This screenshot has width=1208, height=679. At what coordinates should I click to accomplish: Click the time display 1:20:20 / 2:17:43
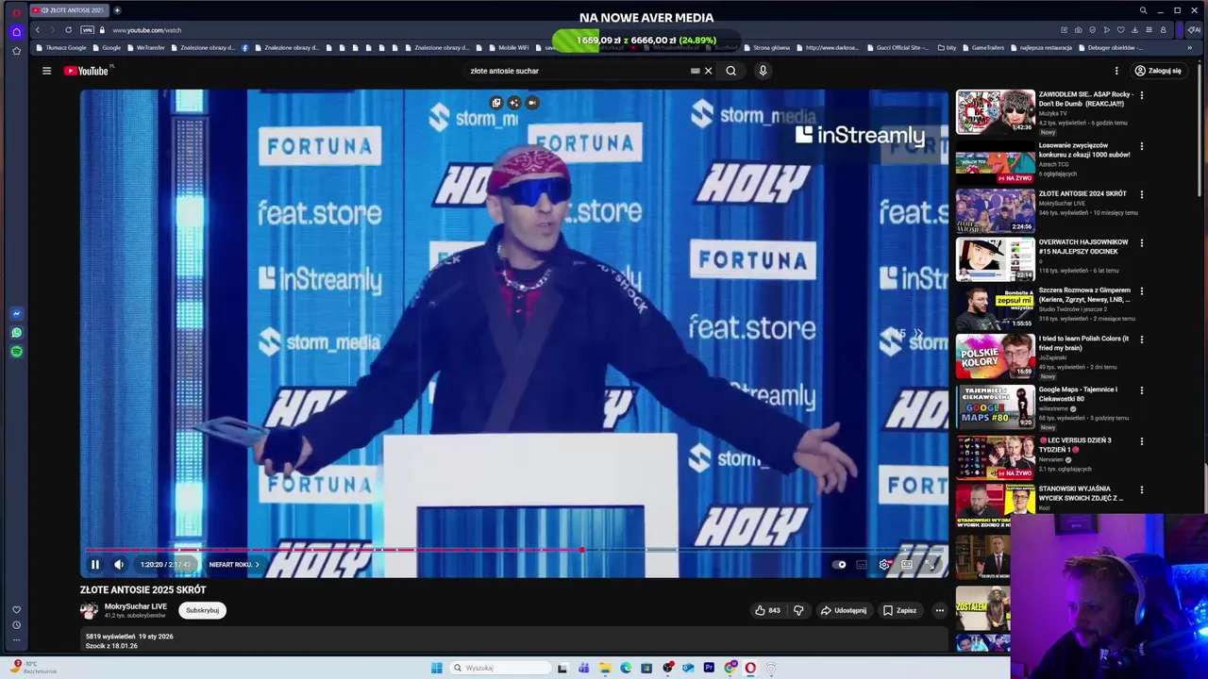click(165, 565)
